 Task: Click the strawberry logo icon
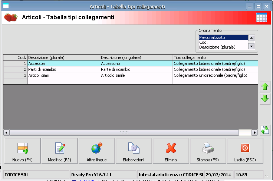pos(11,17)
